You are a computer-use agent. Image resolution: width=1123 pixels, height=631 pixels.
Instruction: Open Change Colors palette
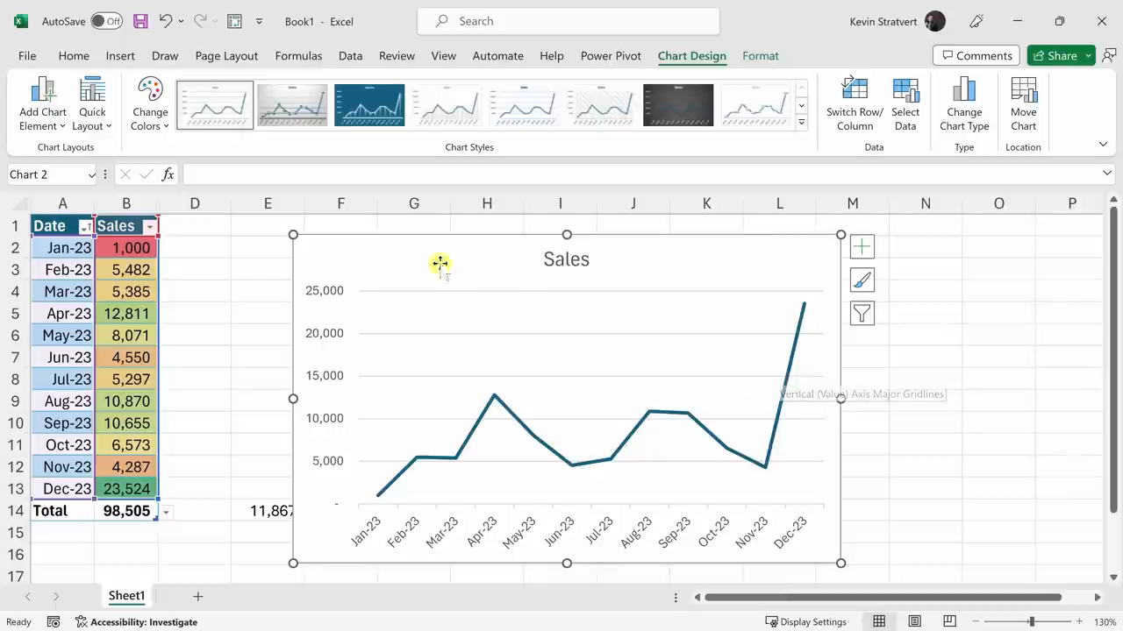pyautogui.click(x=150, y=104)
